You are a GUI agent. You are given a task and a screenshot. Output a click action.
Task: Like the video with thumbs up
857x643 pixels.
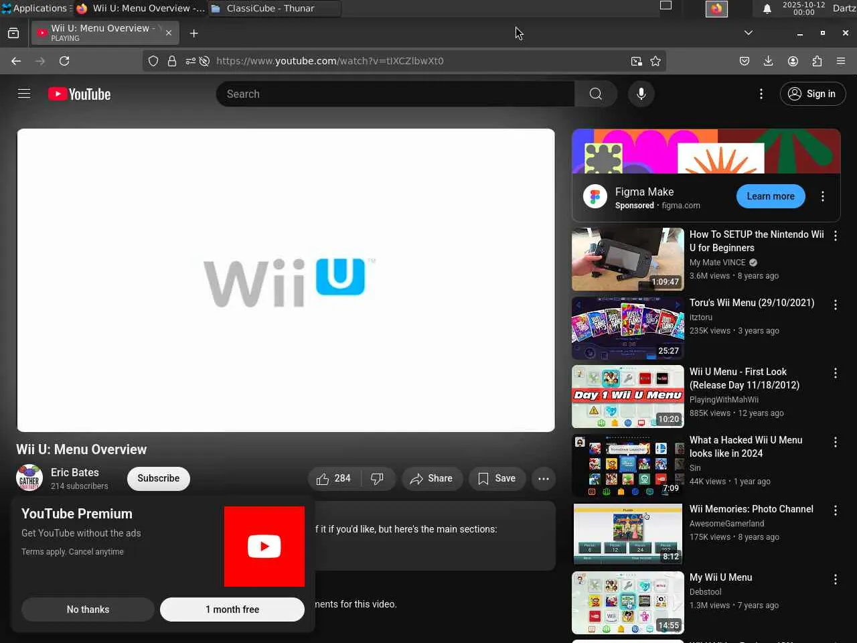point(334,478)
